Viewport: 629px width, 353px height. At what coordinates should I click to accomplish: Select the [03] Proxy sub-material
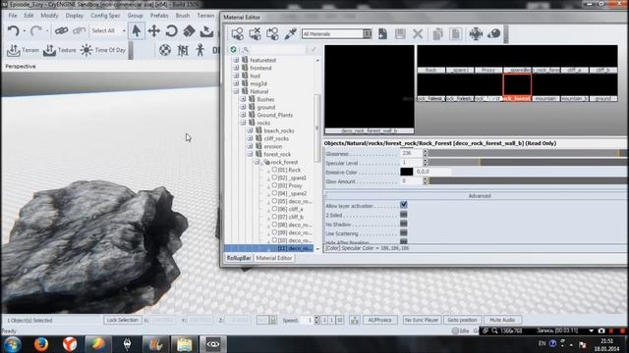click(290, 185)
